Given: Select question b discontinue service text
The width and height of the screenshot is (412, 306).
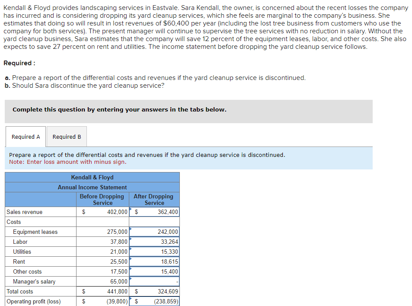Looking at the screenshot, I should 85,86.
